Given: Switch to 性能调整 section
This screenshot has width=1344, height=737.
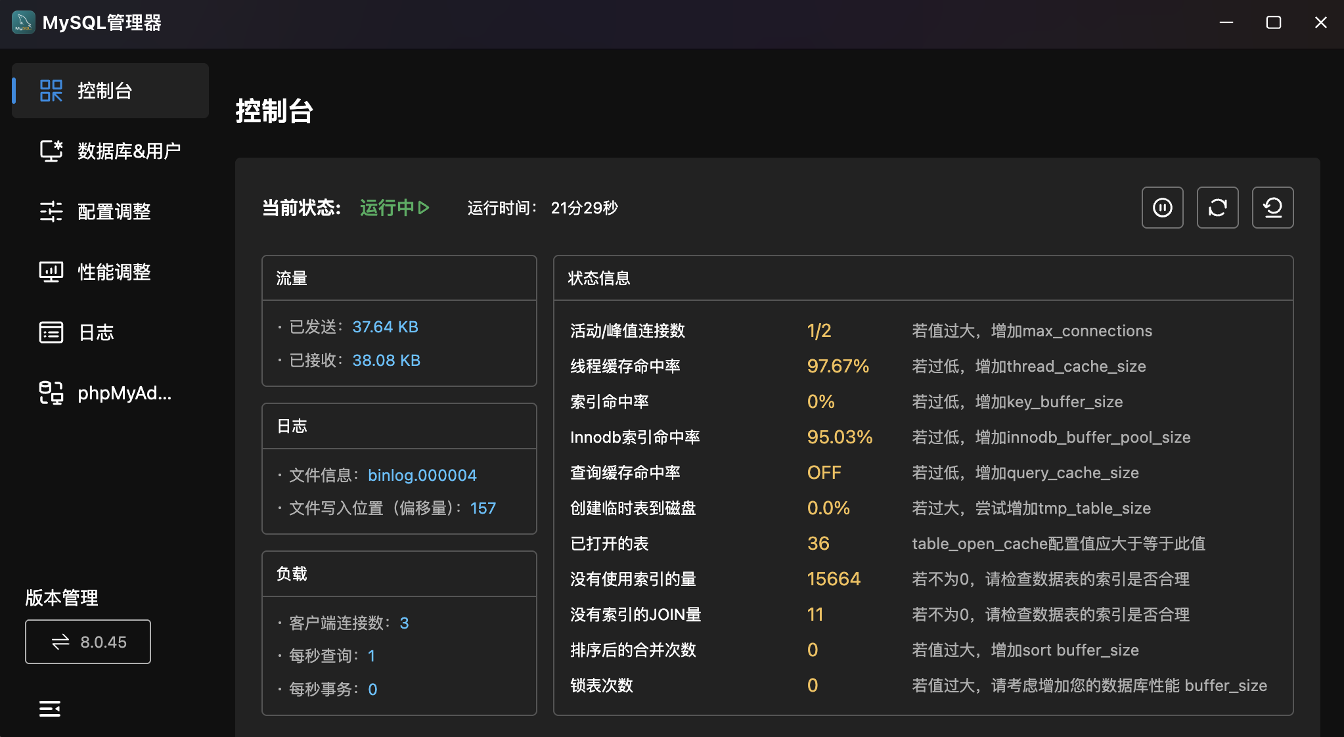Looking at the screenshot, I should tap(110, 272).
